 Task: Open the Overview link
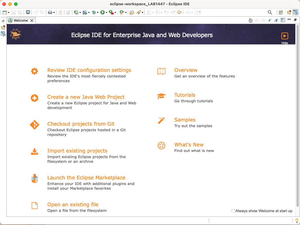185,70
